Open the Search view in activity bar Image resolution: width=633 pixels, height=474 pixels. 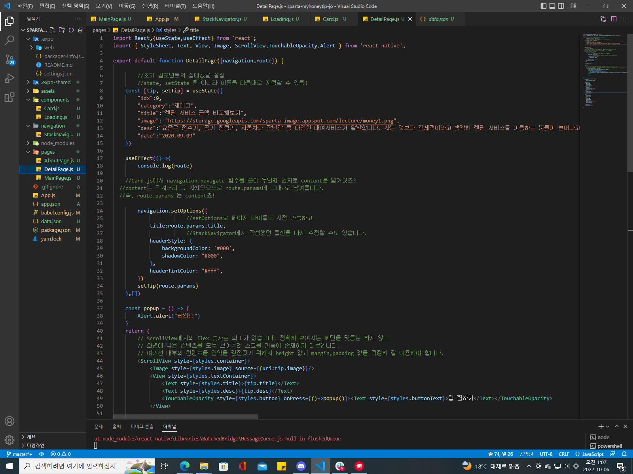(x=9, y=40)
